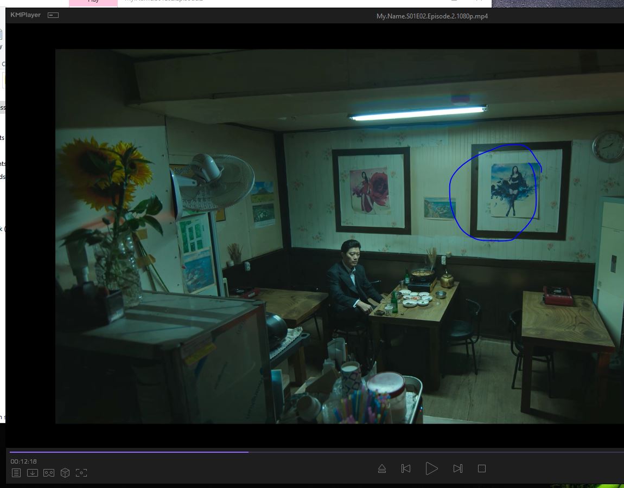Click the end of the purple progress bar
Screen dimensions: 624x488
click(248, 452)
